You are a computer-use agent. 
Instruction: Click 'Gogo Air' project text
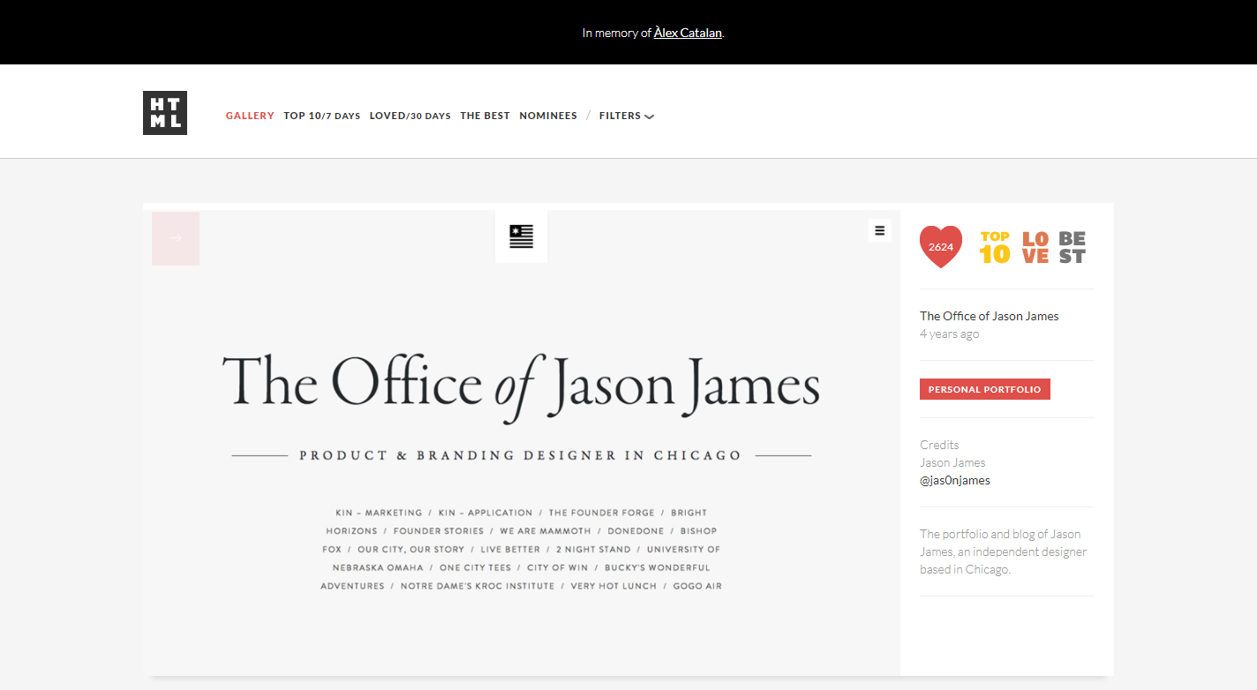click(697, 587)
